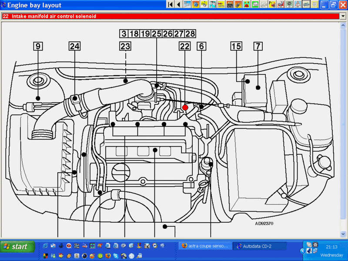Image resolution: width=348 pixels, height=261 pixels.
Task: Launch Skype from the quick launch bar
Action: tap(116, 256)
